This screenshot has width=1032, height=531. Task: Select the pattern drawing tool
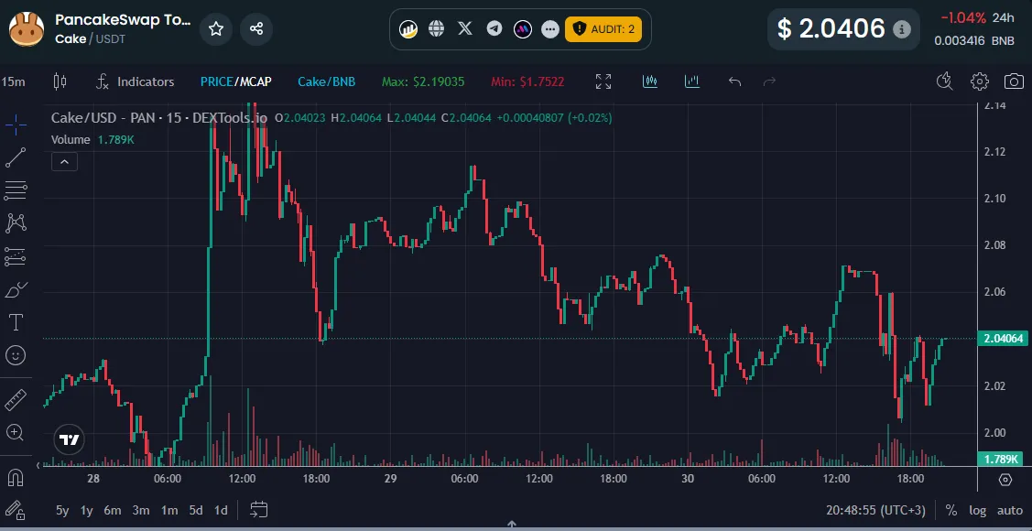16,223
